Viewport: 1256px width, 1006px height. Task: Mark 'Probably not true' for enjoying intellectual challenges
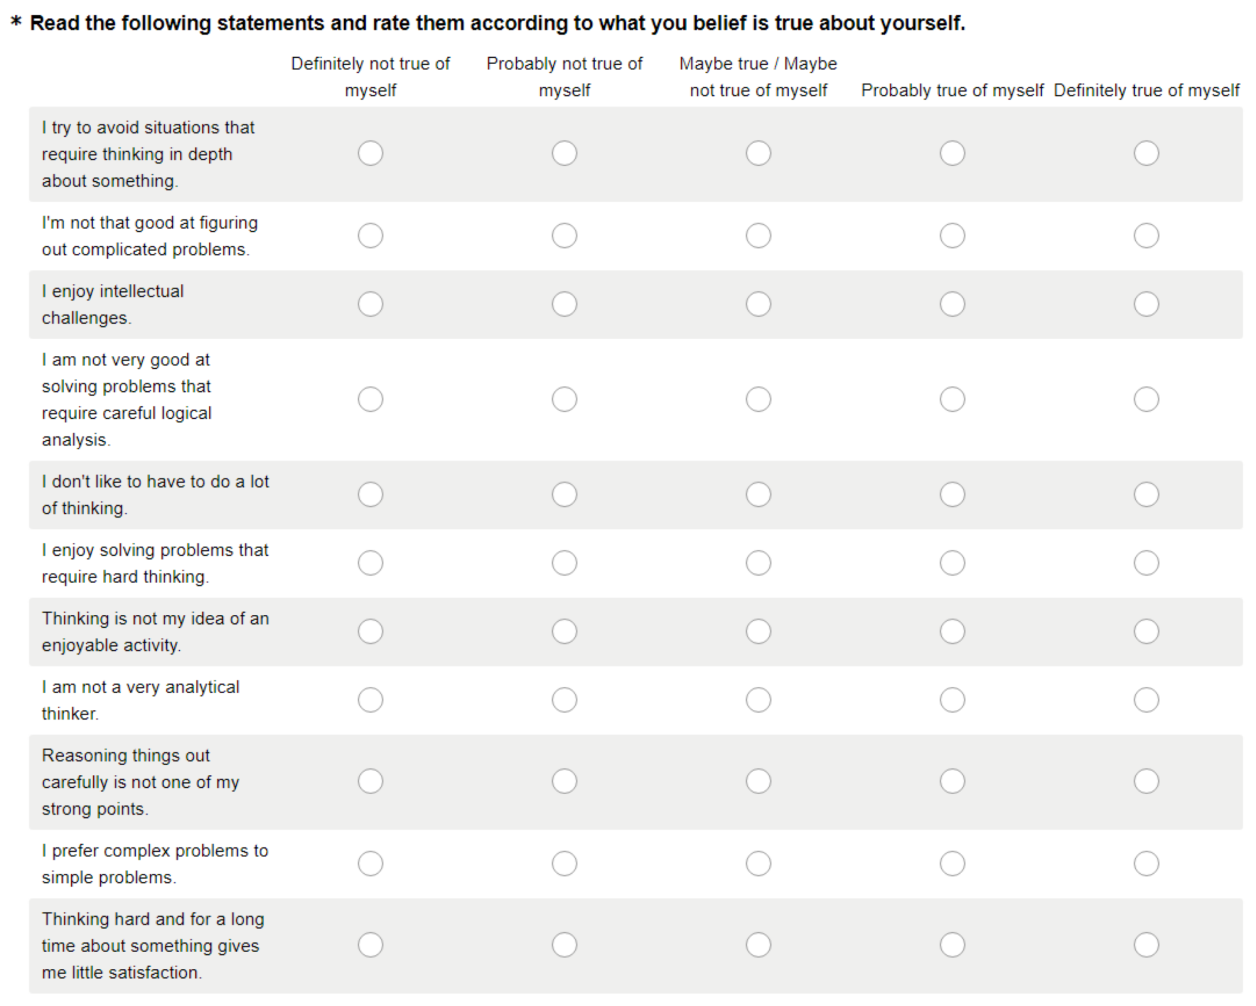pyautogui.click(x=564, y=304)
